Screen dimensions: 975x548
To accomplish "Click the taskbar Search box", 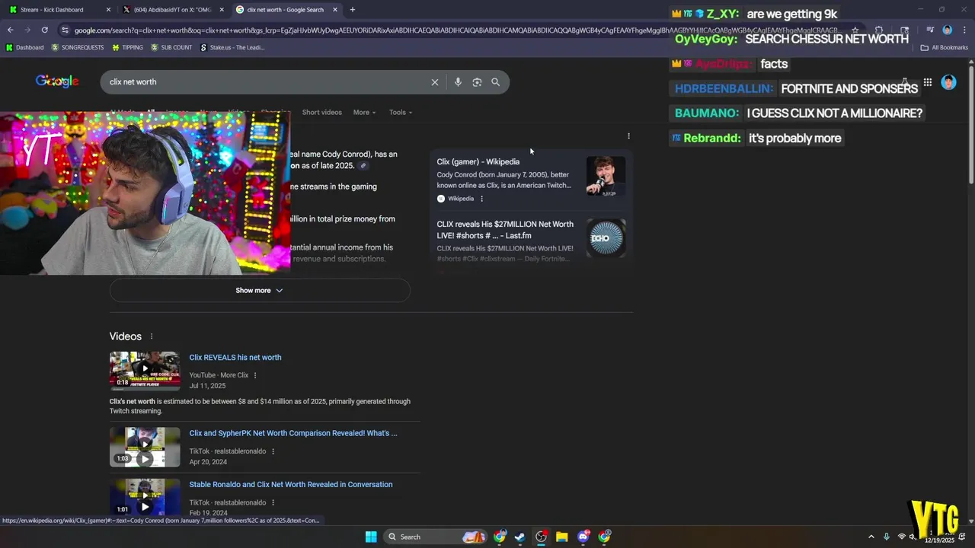I will (x=434, y=537).
